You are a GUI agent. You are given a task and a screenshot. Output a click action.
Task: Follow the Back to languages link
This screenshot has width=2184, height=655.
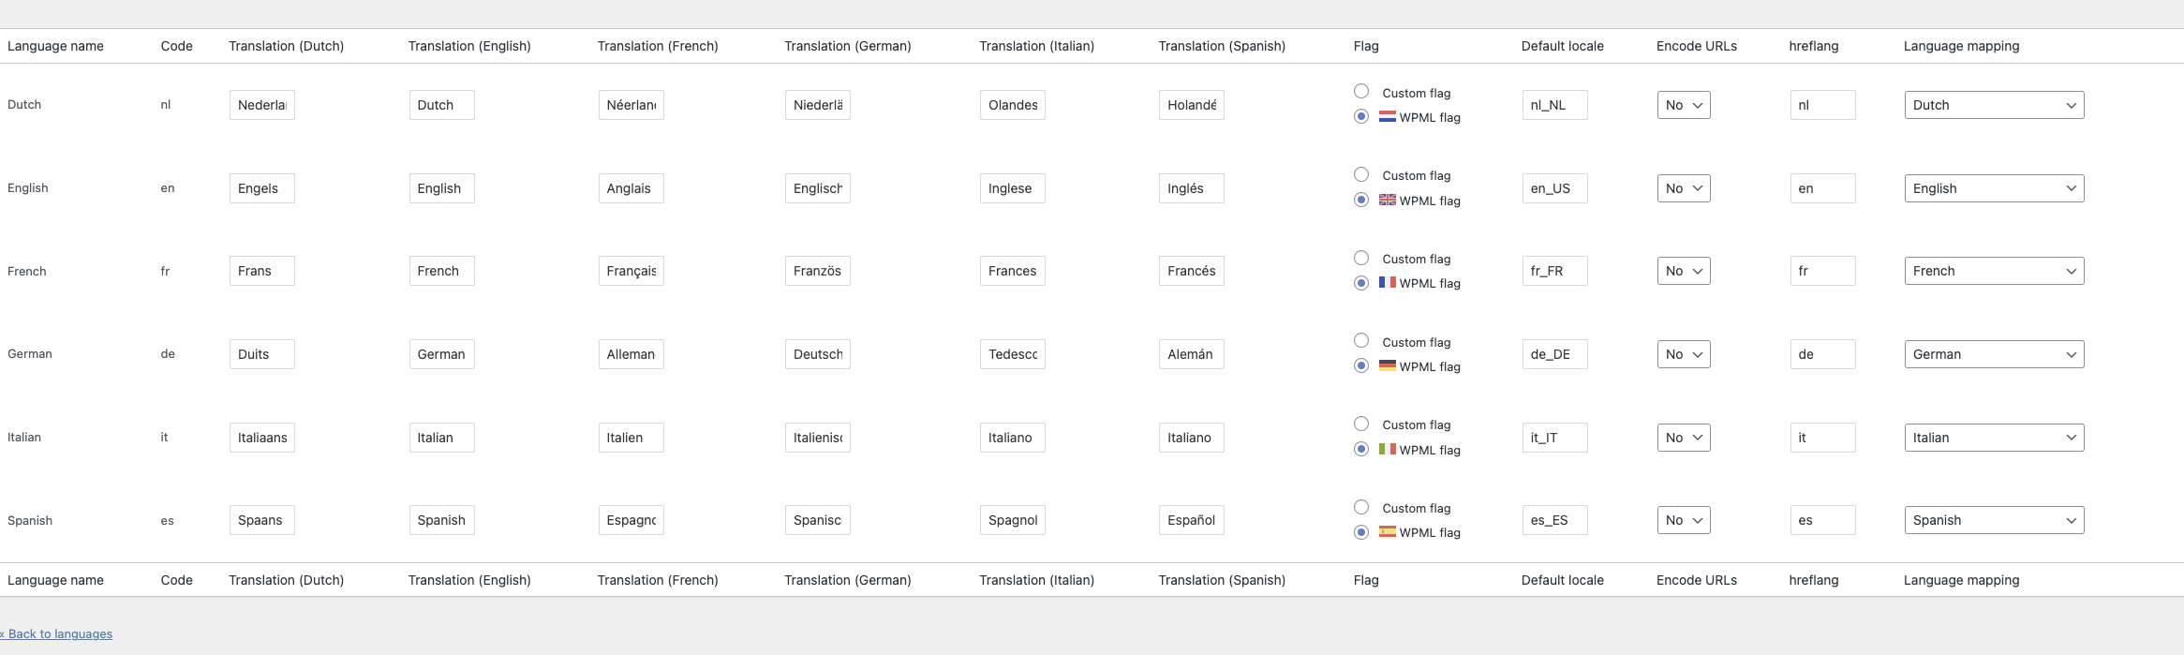pyautogui.click(x=56, y=633)
